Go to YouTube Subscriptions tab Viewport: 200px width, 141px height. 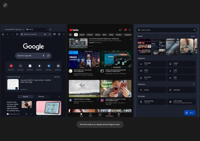pyautogui.click(x=109, y=115)
